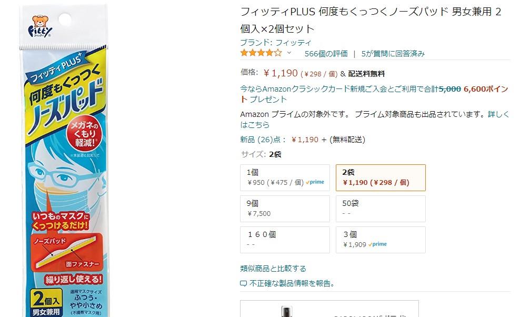
Task: Report 不正確な製品情報を報告 link
Action: 292,283
